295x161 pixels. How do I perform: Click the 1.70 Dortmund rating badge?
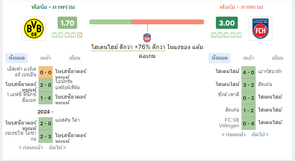pos(67,23)
